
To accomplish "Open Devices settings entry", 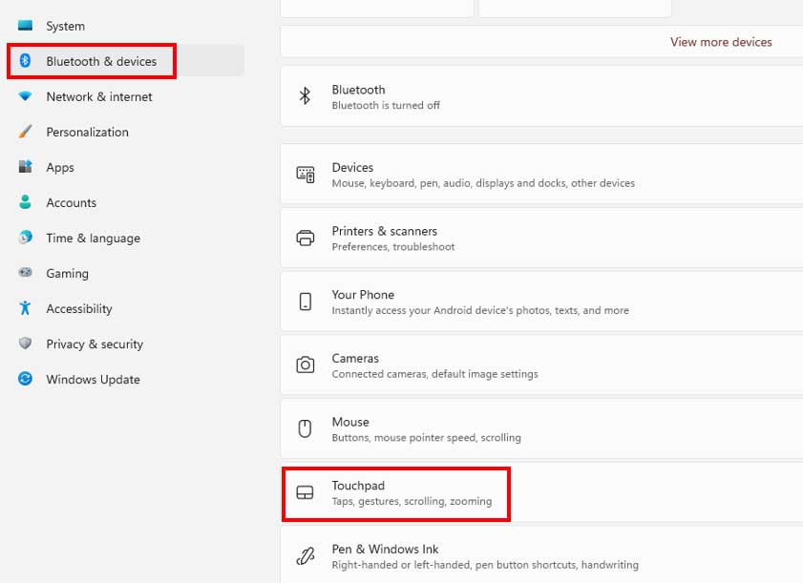I will point(541,175).
